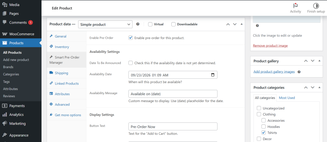Click help icon next to gallery link
327x142 pixels.
(x=299, y=72)
